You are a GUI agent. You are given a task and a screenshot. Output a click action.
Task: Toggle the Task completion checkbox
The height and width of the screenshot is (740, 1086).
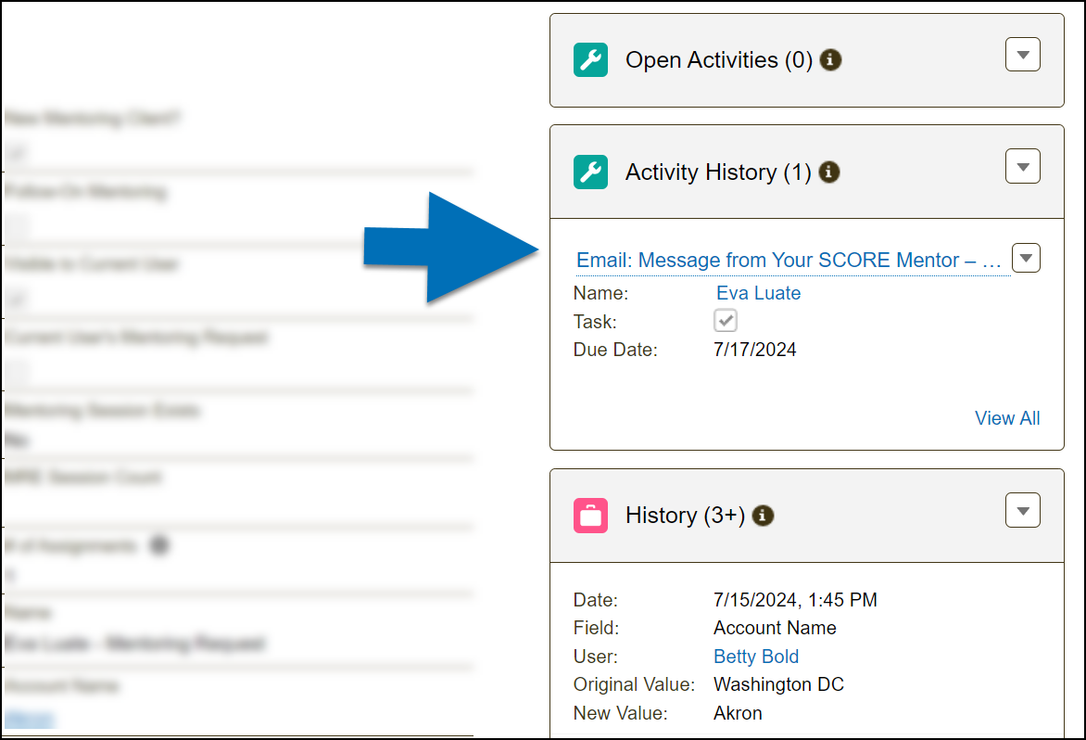pyautogui.click(x=726, y=320)
